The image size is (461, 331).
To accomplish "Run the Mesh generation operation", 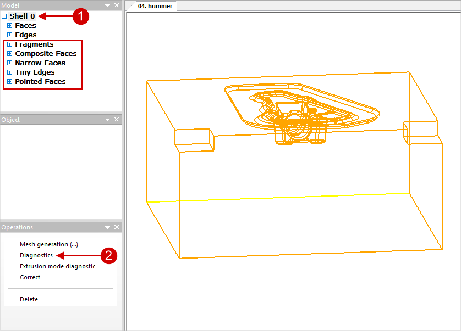I will pos(48,244).
